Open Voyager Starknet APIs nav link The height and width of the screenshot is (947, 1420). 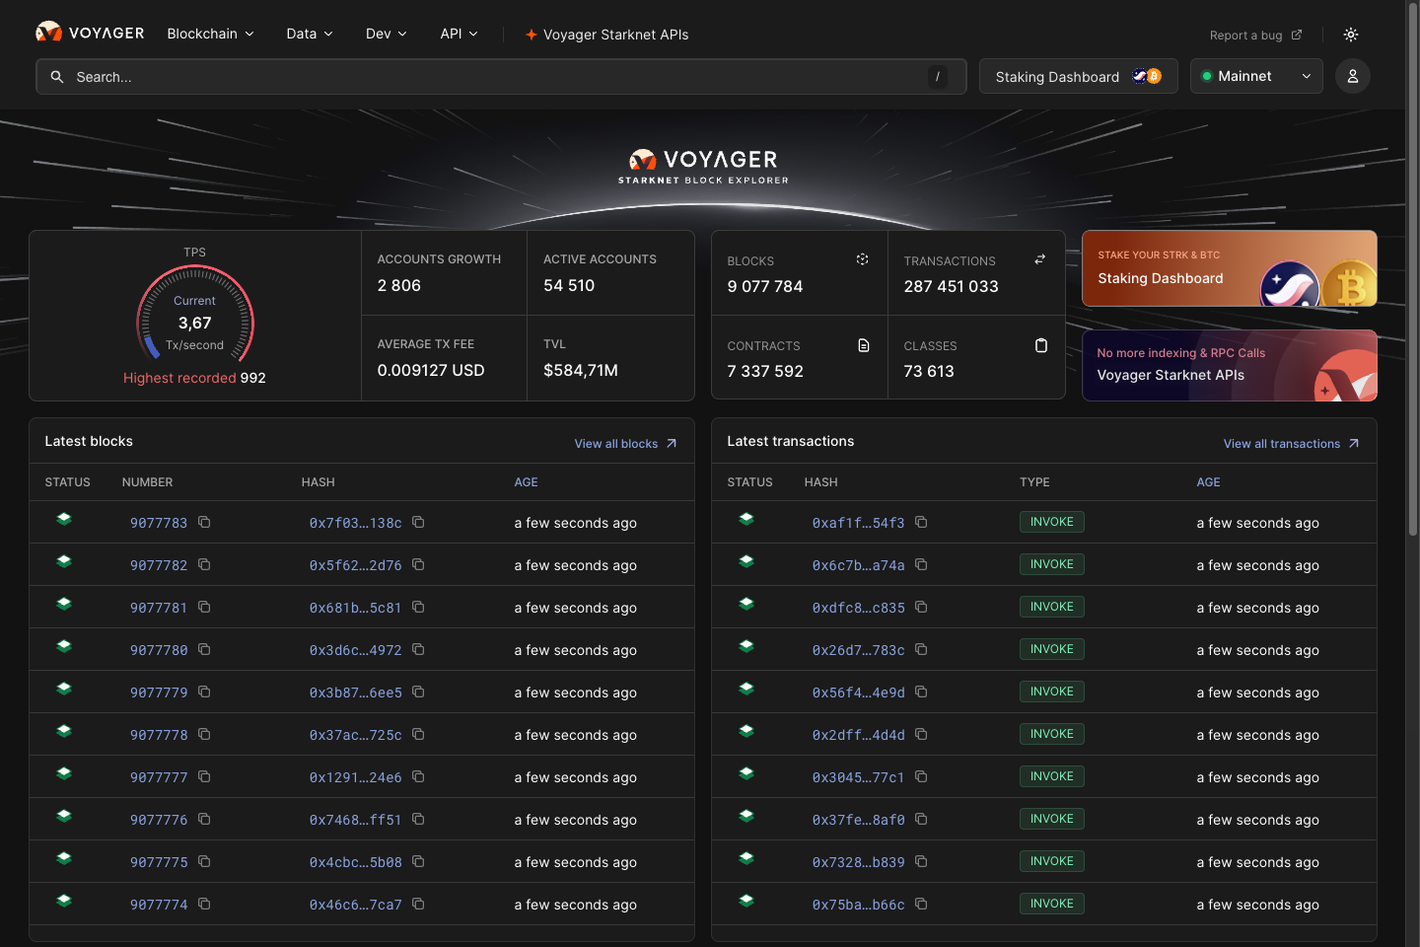pyautogui.click(x=607, y=35)
